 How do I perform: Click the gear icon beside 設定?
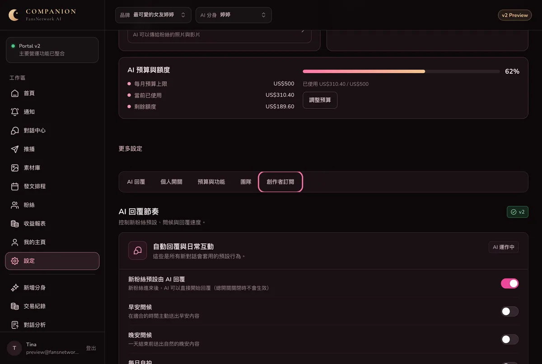tap(15, 261)
